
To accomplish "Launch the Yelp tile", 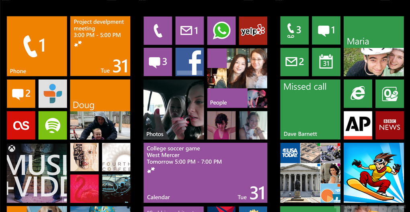I will (253, 31).
